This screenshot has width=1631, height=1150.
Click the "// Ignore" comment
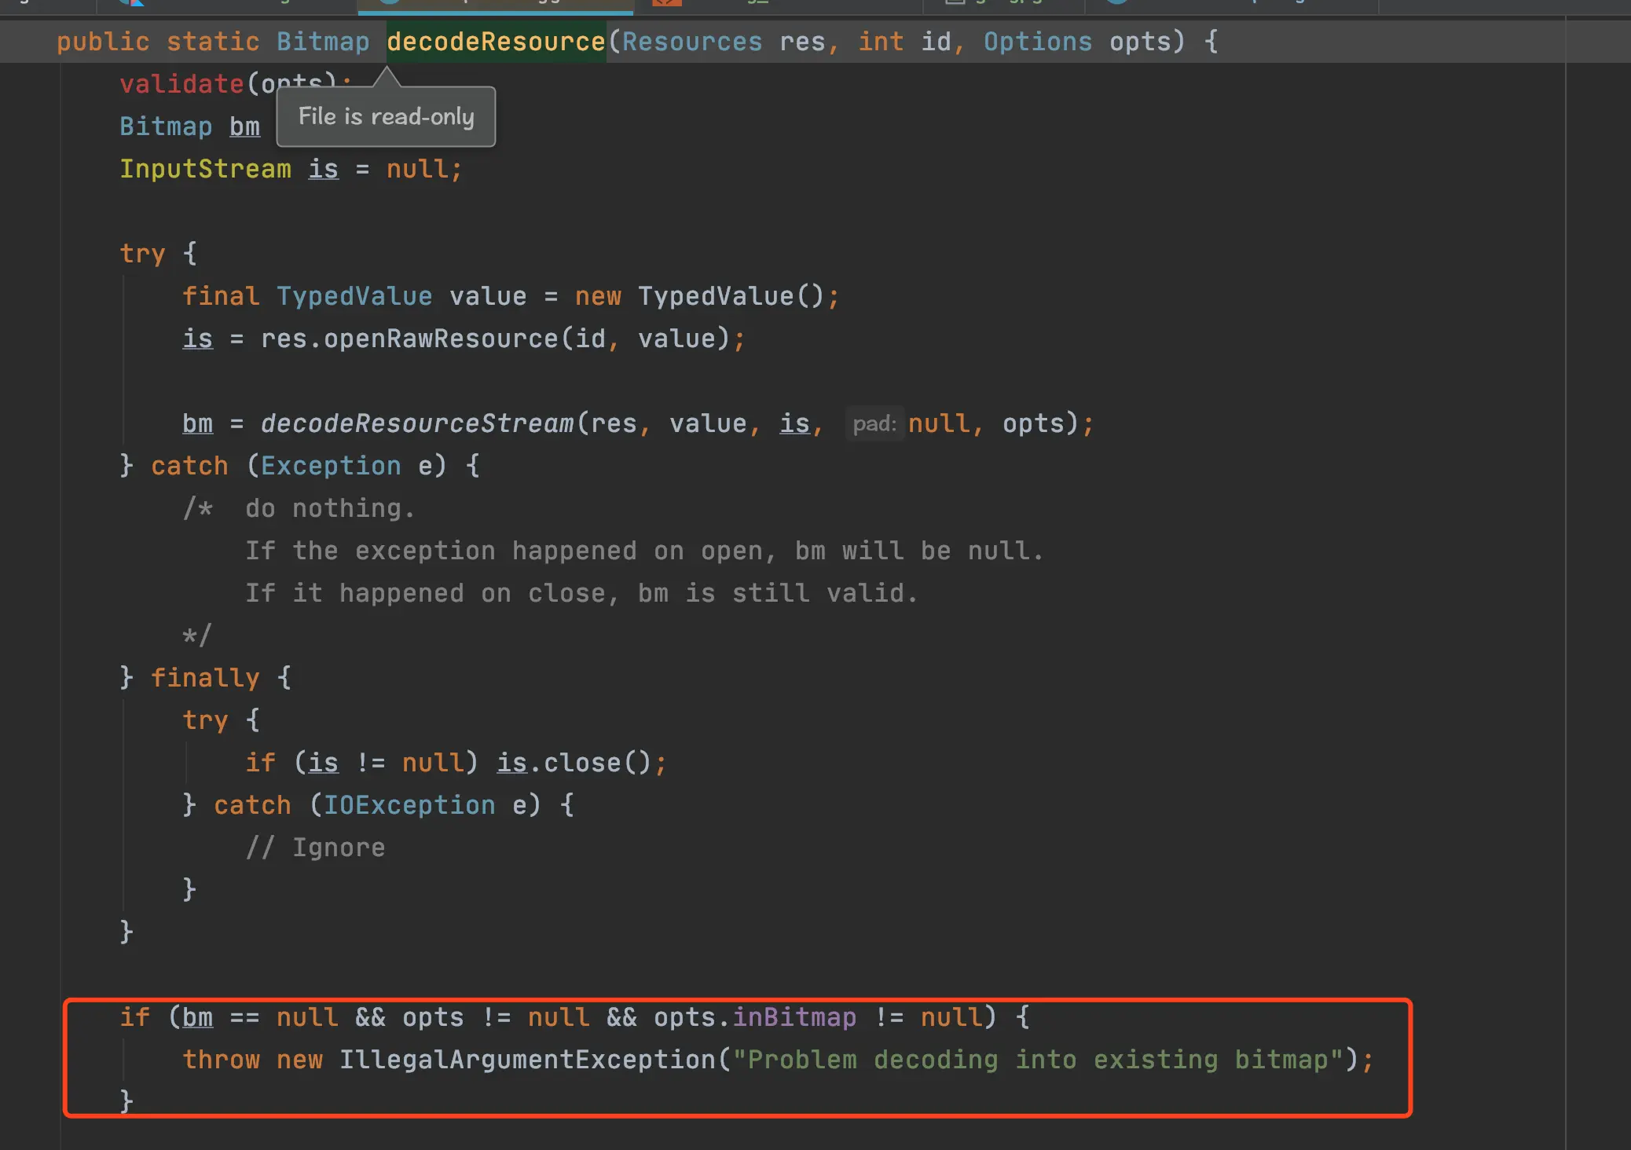(x=315, y=848)
